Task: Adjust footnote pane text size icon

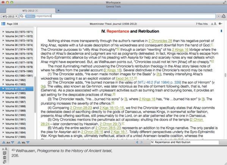Action: tap(5, 149)
